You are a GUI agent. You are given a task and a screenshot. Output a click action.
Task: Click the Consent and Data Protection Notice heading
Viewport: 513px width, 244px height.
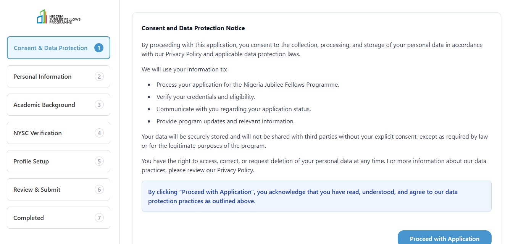[193, 28]
